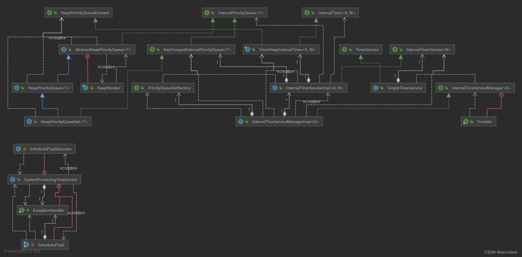Image resolution: width=522 pixels, height=257 pixels.
Task: Select the PriorityQueueSetFactory node
Action: pos(163,88)
